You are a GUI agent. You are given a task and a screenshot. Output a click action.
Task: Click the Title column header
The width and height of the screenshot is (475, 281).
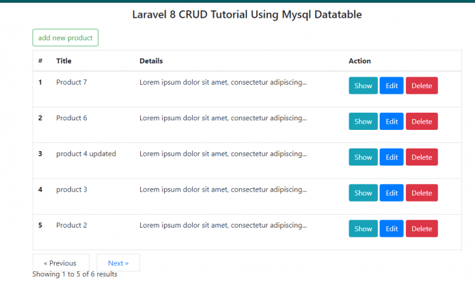64,61
